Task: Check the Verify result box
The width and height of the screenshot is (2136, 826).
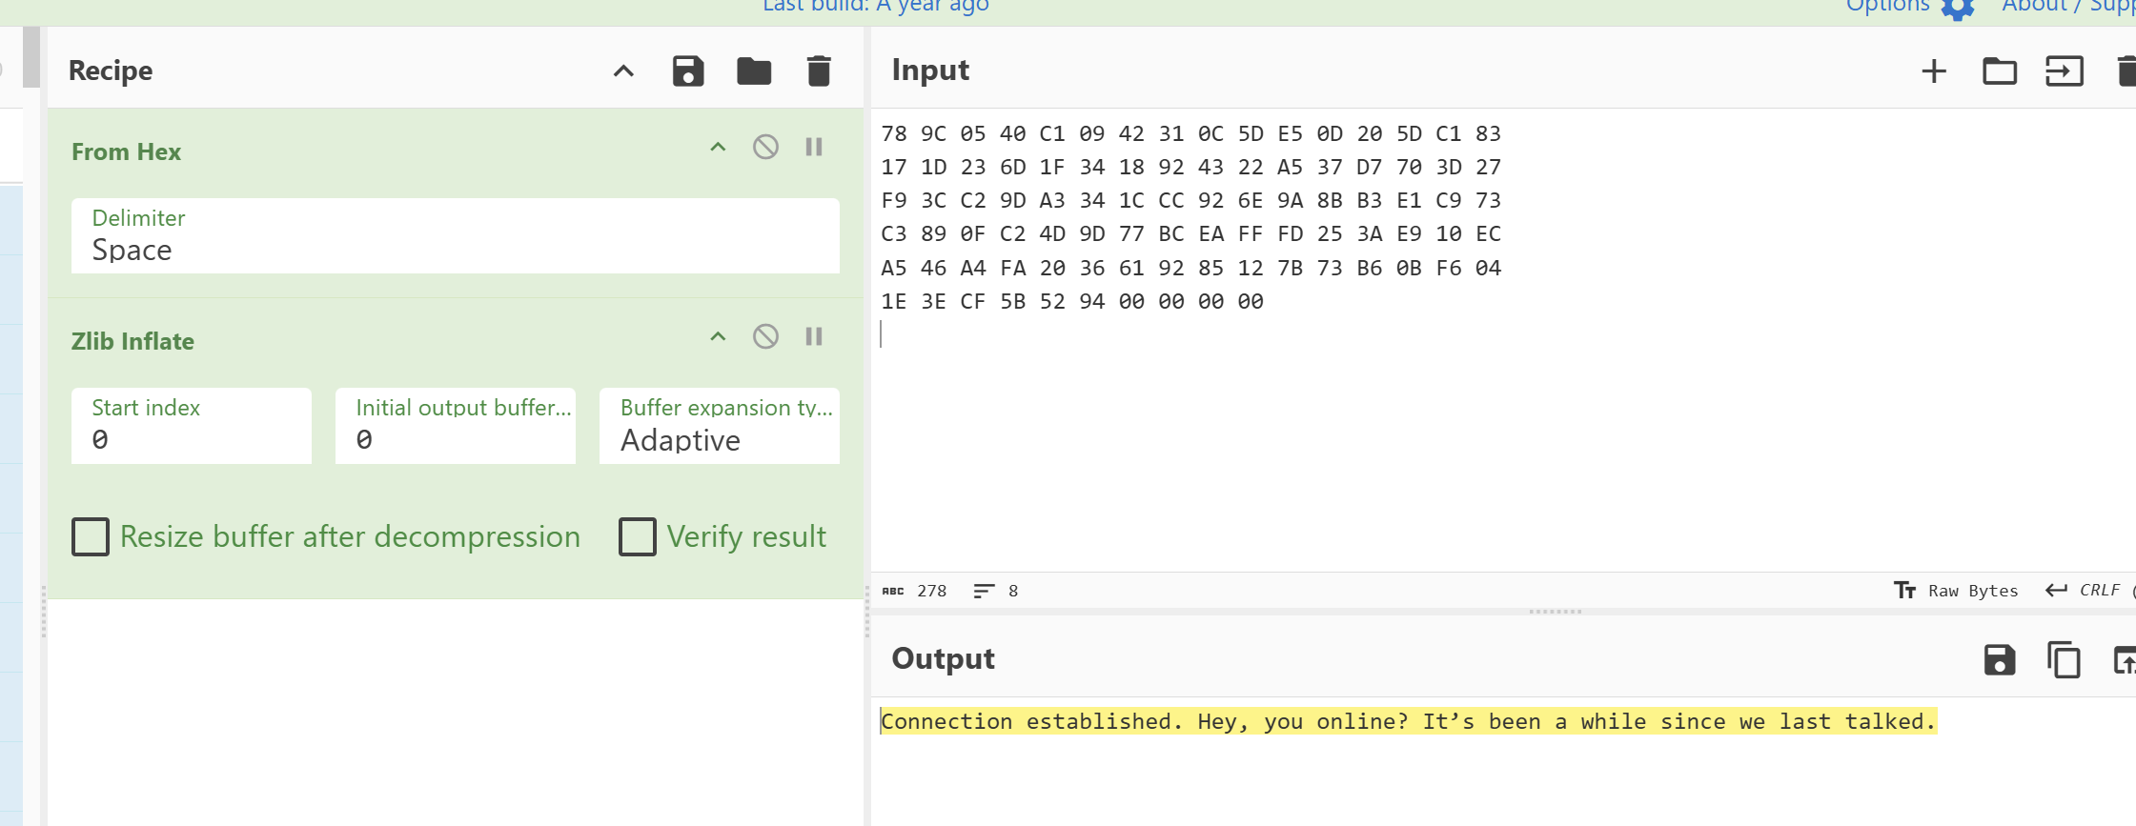Action: pos(638,536)
